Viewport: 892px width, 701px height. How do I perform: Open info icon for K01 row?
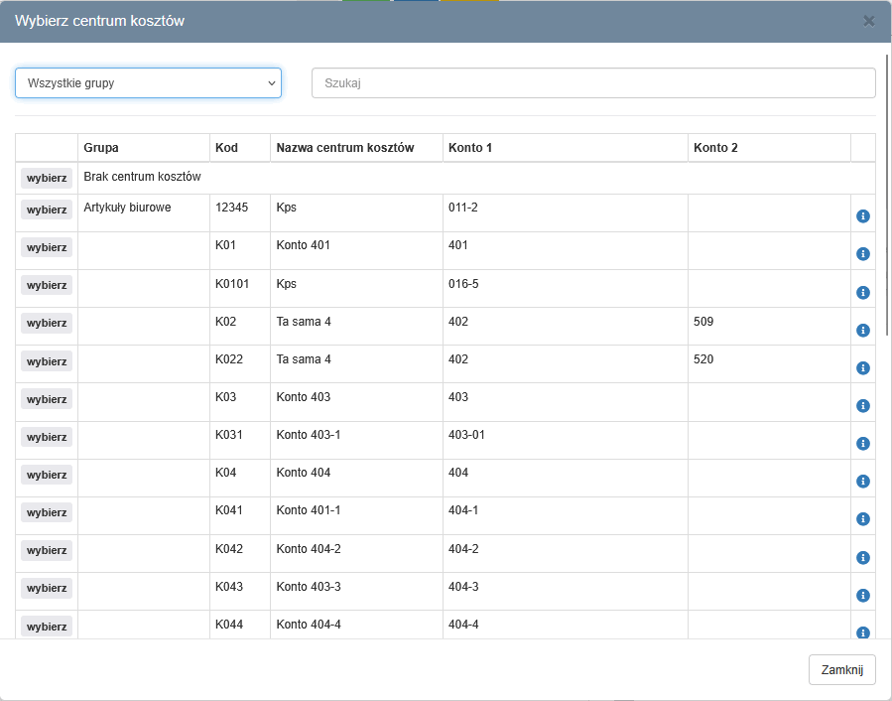pos(862,254)
